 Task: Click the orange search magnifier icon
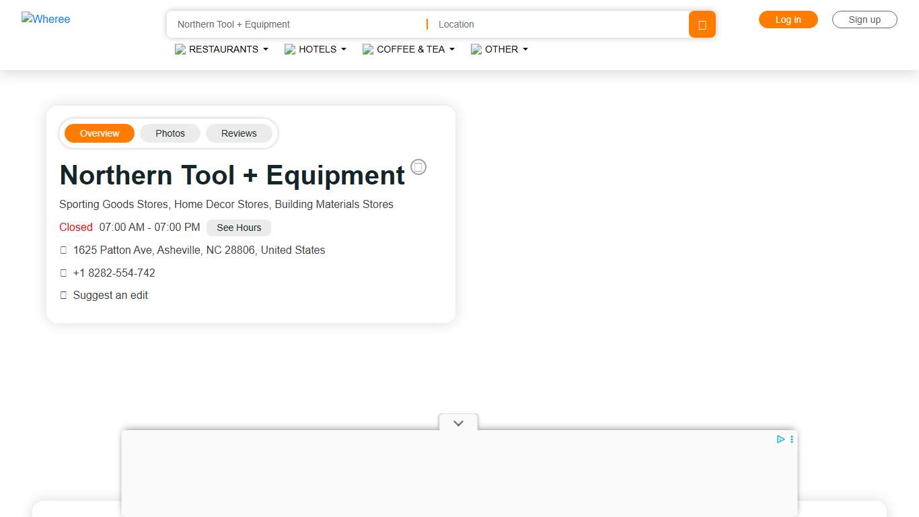coord(702,24)
